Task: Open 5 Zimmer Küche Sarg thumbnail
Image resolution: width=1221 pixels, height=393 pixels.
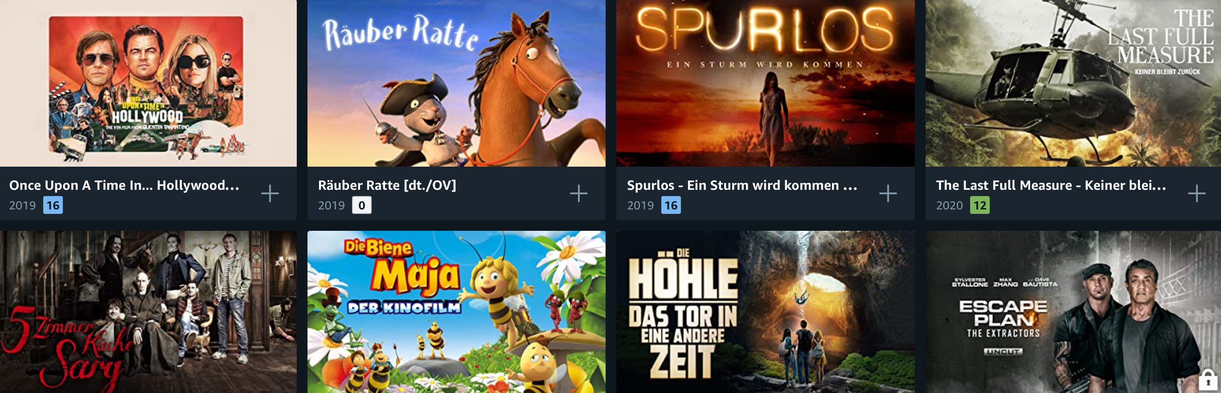Action: point(148,312)
